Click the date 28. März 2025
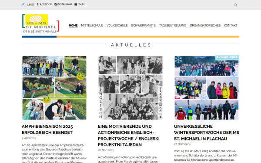Image resolution: width=261 pixels, height=163 pixels. (106, 150)
